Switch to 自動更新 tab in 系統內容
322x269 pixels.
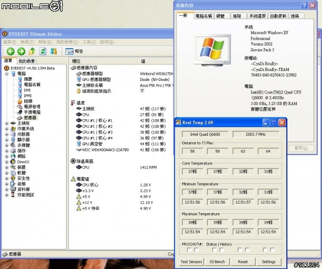click(278, 16)
